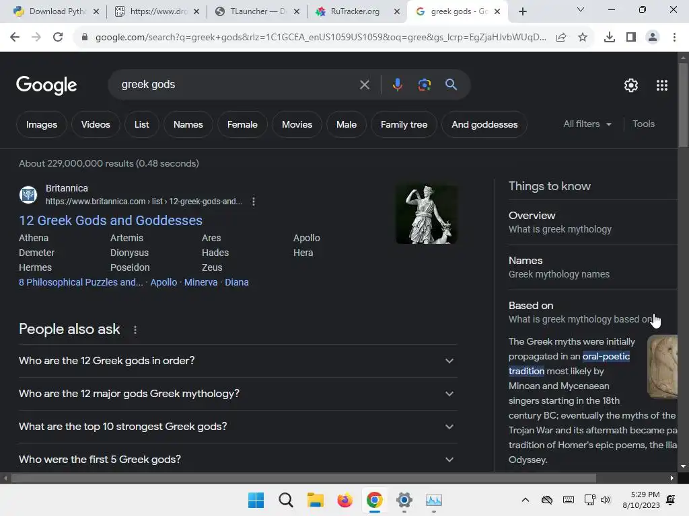This screenshot has width=689, height=516.
Task: Filter results by Images
Action: click(41, 124)
